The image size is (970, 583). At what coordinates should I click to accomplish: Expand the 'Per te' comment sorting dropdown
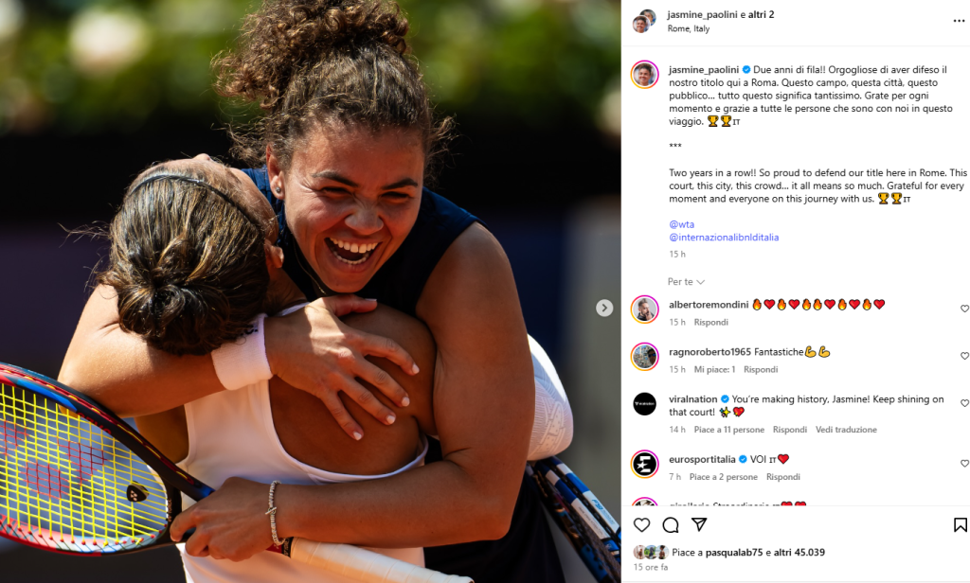point(686,282)
